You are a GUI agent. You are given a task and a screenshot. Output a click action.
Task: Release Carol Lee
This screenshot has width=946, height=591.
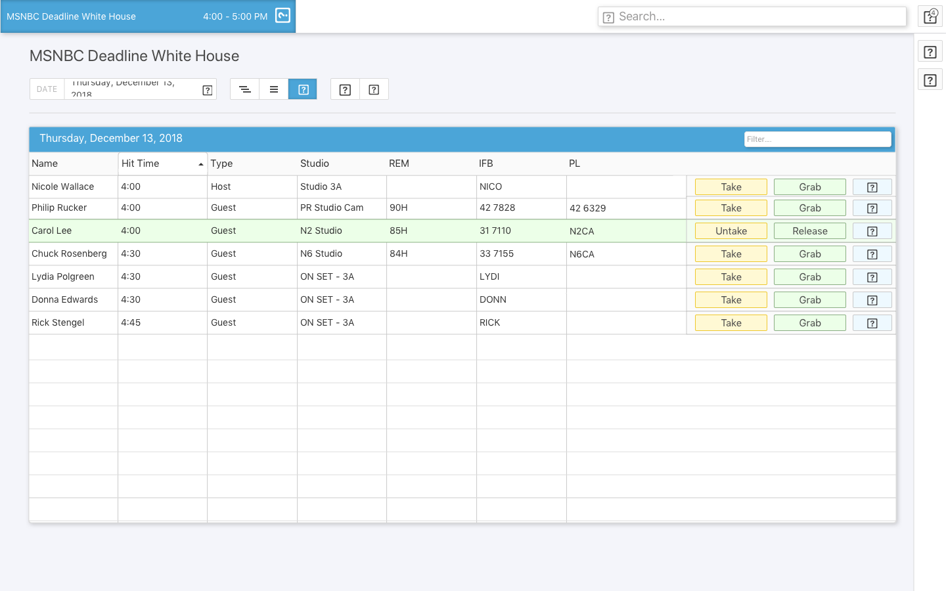pyautogui.click(x=809, y=231)
